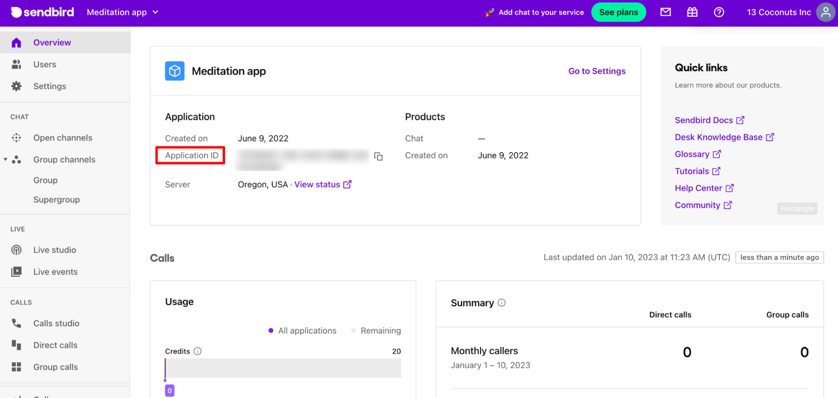Copy the Application ID with copy icon
Image resolution: width=838 pixels, height=398 pixels.
(x=378, y=156)
